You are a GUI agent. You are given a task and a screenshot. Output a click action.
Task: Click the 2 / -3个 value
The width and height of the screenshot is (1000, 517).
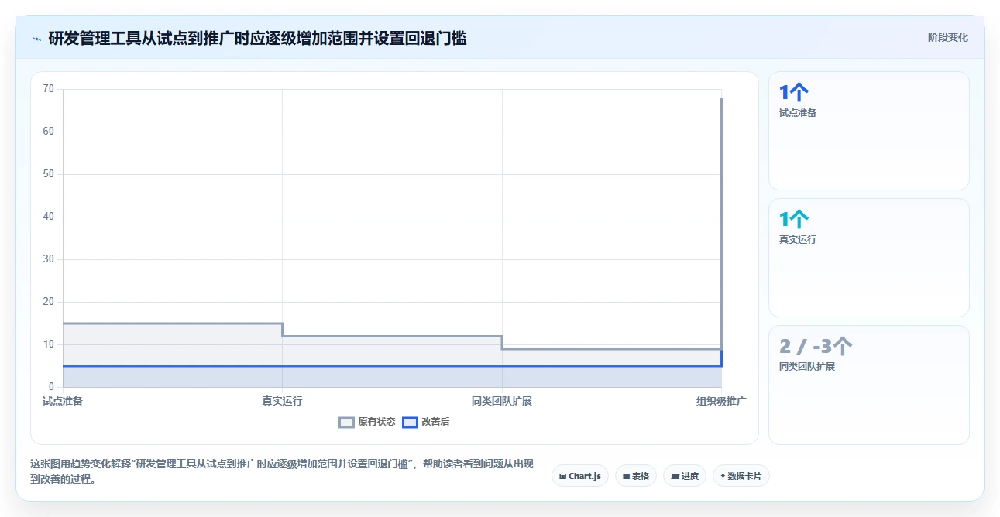816,346
